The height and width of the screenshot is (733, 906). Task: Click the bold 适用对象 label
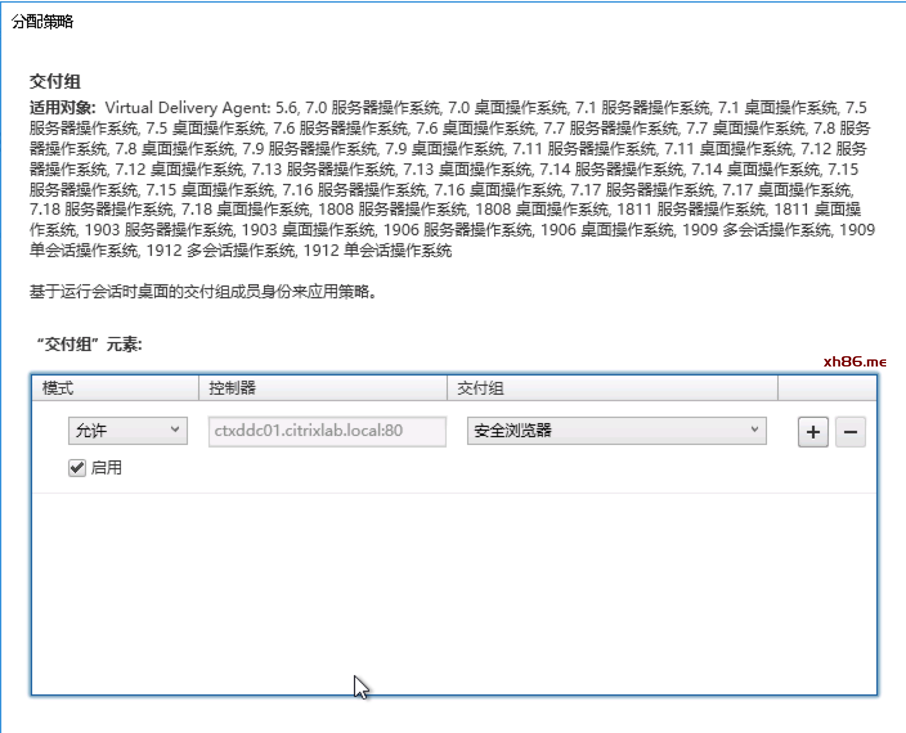(62, 107)
